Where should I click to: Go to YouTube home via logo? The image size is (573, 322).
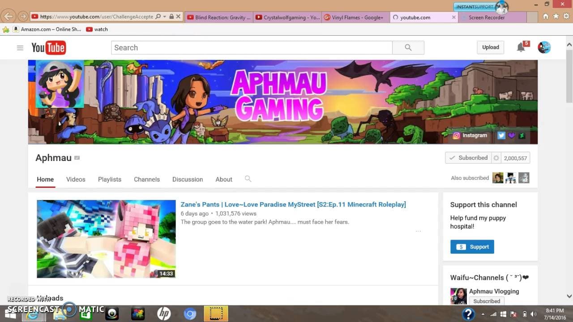[x=48, y=47]
